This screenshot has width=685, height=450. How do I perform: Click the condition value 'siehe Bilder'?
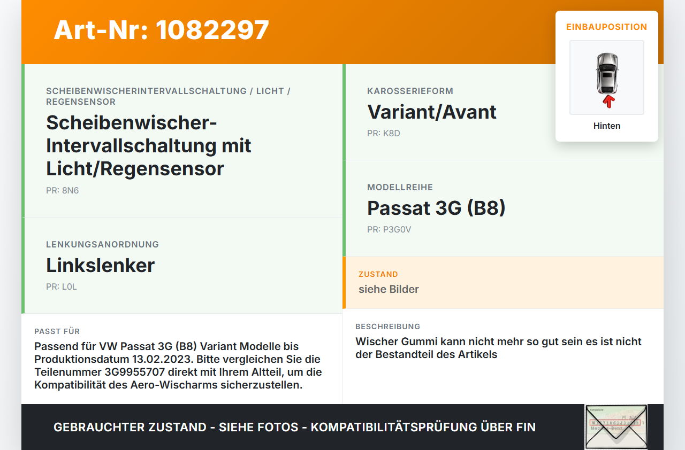(x=389, y=289)
